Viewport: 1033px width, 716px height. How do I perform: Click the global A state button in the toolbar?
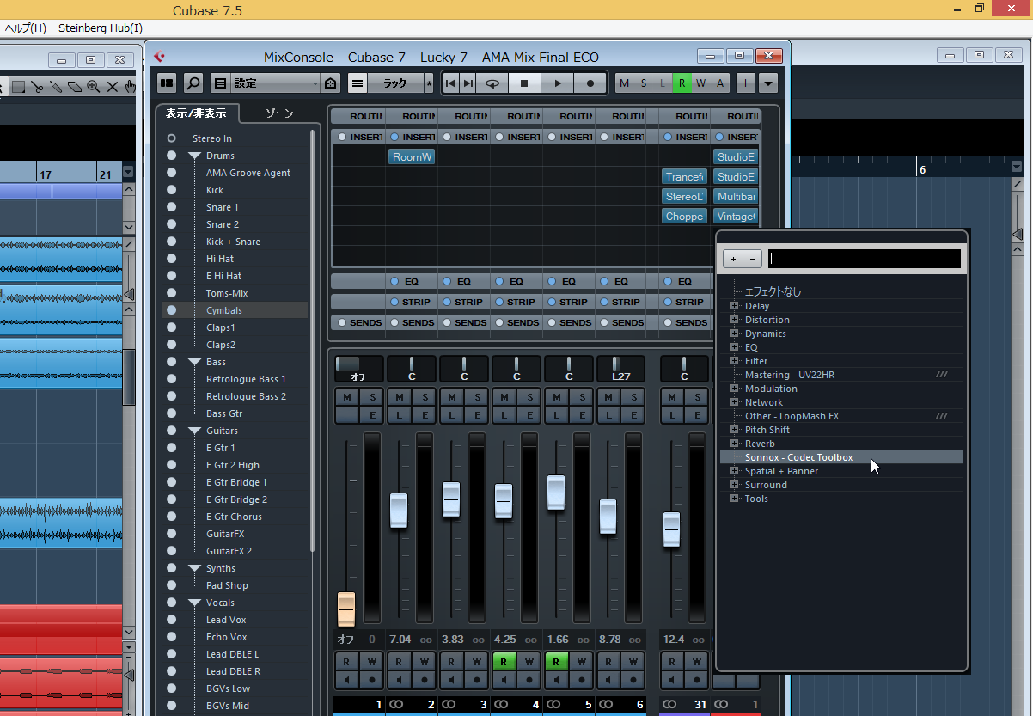click(720, 83)
